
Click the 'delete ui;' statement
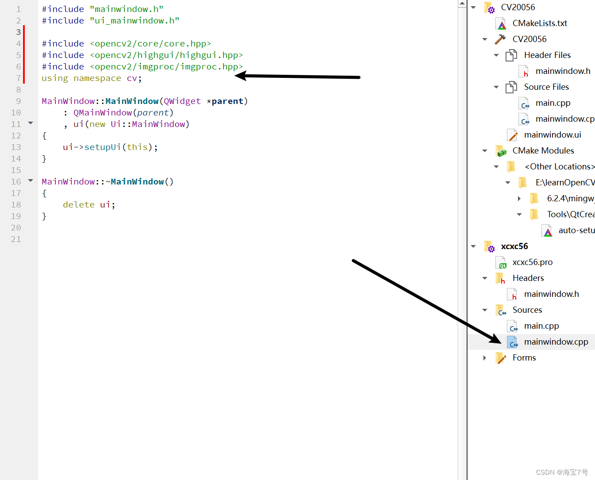[89, 205]
